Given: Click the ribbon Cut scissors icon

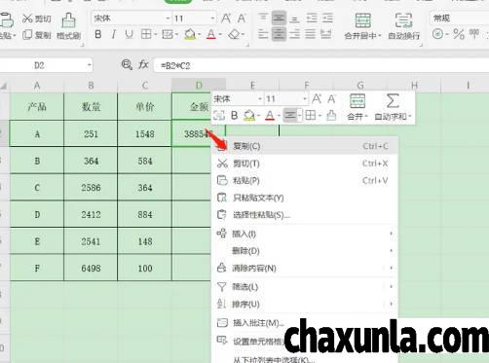Looking at the screenshot, I should 27,18.
